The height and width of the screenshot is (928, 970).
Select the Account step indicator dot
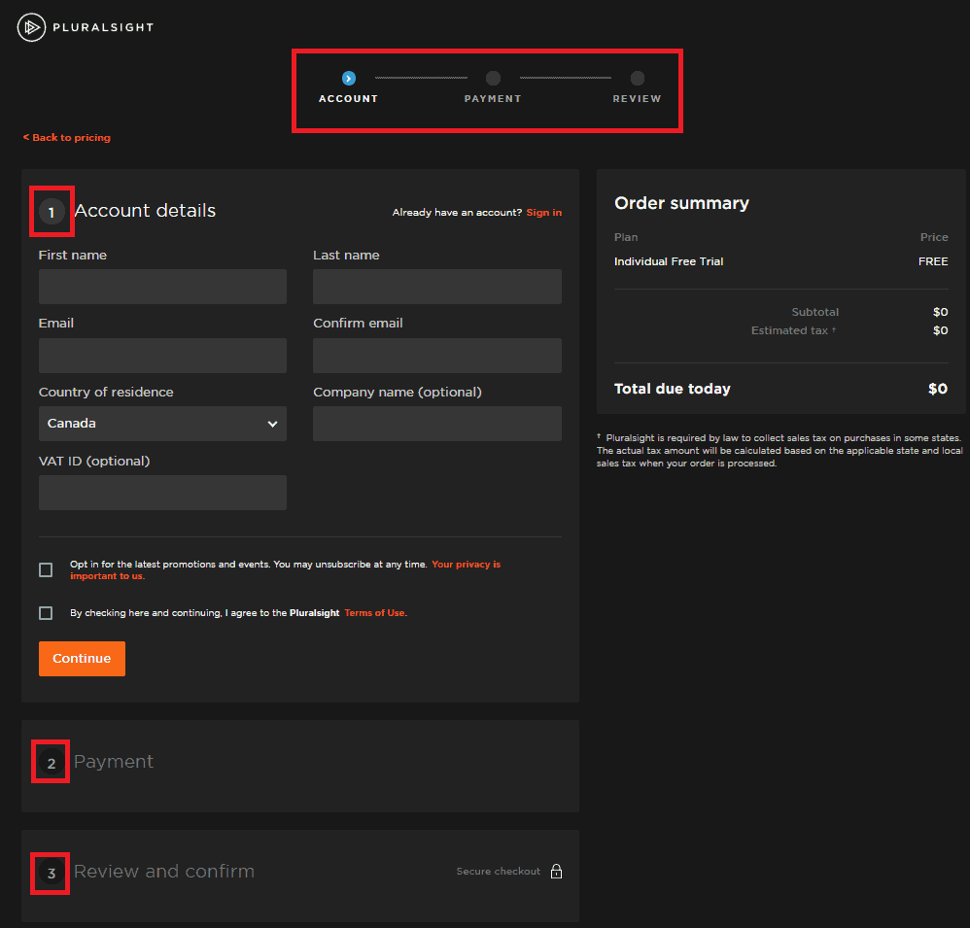349,79
